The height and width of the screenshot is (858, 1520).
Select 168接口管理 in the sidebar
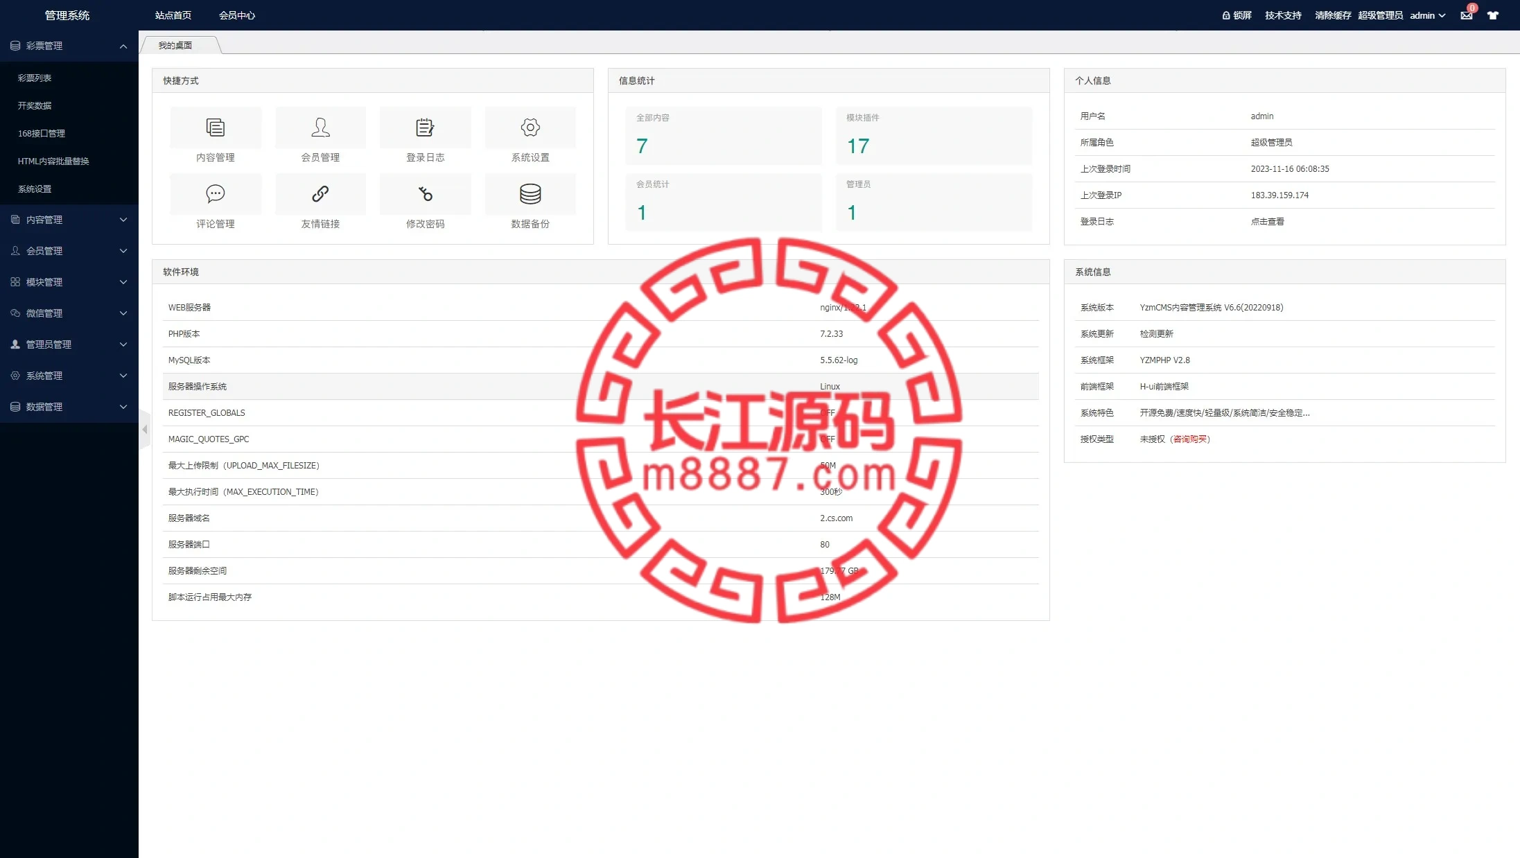(42, 133)
